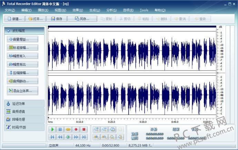
Task: Click the rewind double-arrow button
Action: [x=60, y=137]
